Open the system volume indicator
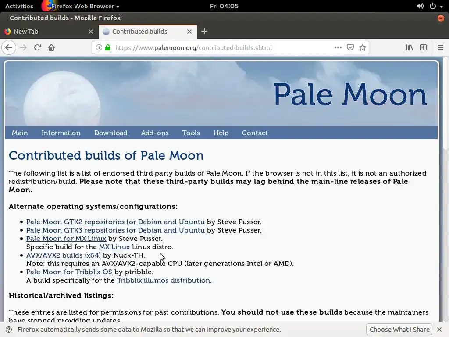Image resolution: width=449 pixels, height=337 pixels. coord(420,6)
